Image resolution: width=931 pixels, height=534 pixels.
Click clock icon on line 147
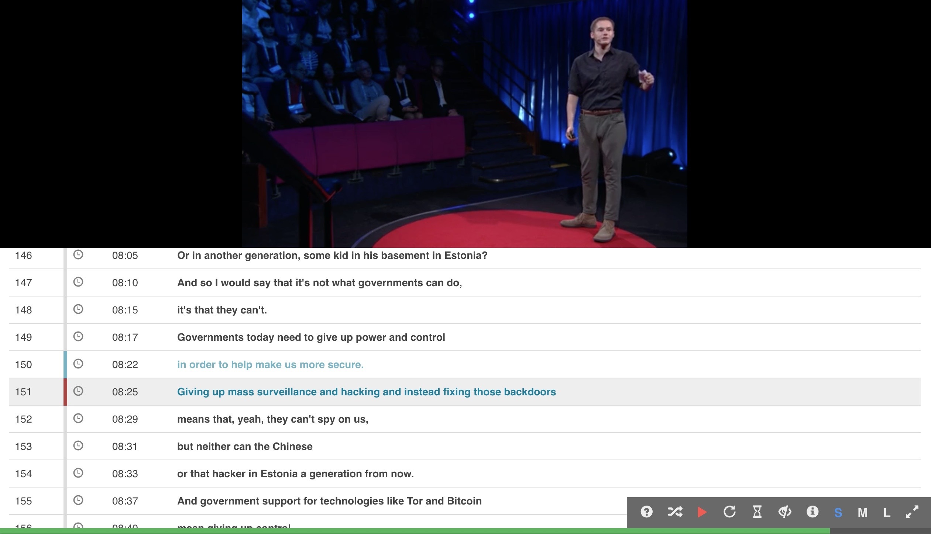click(x=78, y=282)
